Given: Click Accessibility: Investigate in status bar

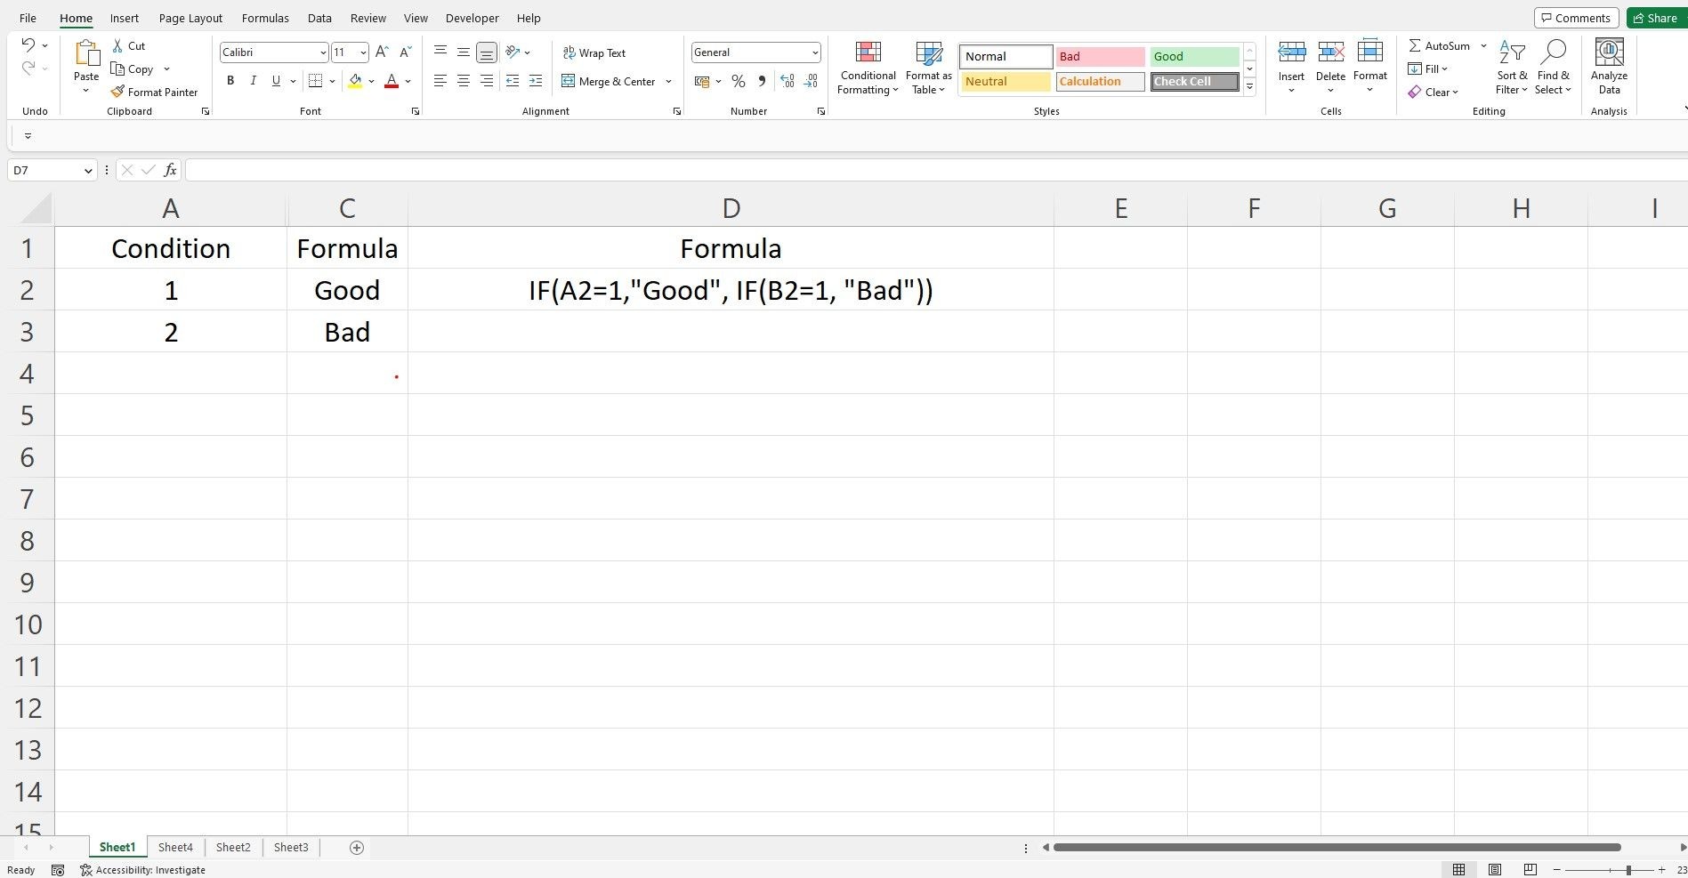Looking at the screenshot, I should click(x=142, y=870).
